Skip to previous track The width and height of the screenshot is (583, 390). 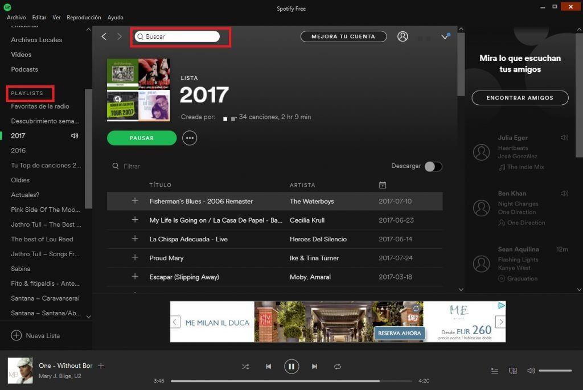[x=269, y=367]
